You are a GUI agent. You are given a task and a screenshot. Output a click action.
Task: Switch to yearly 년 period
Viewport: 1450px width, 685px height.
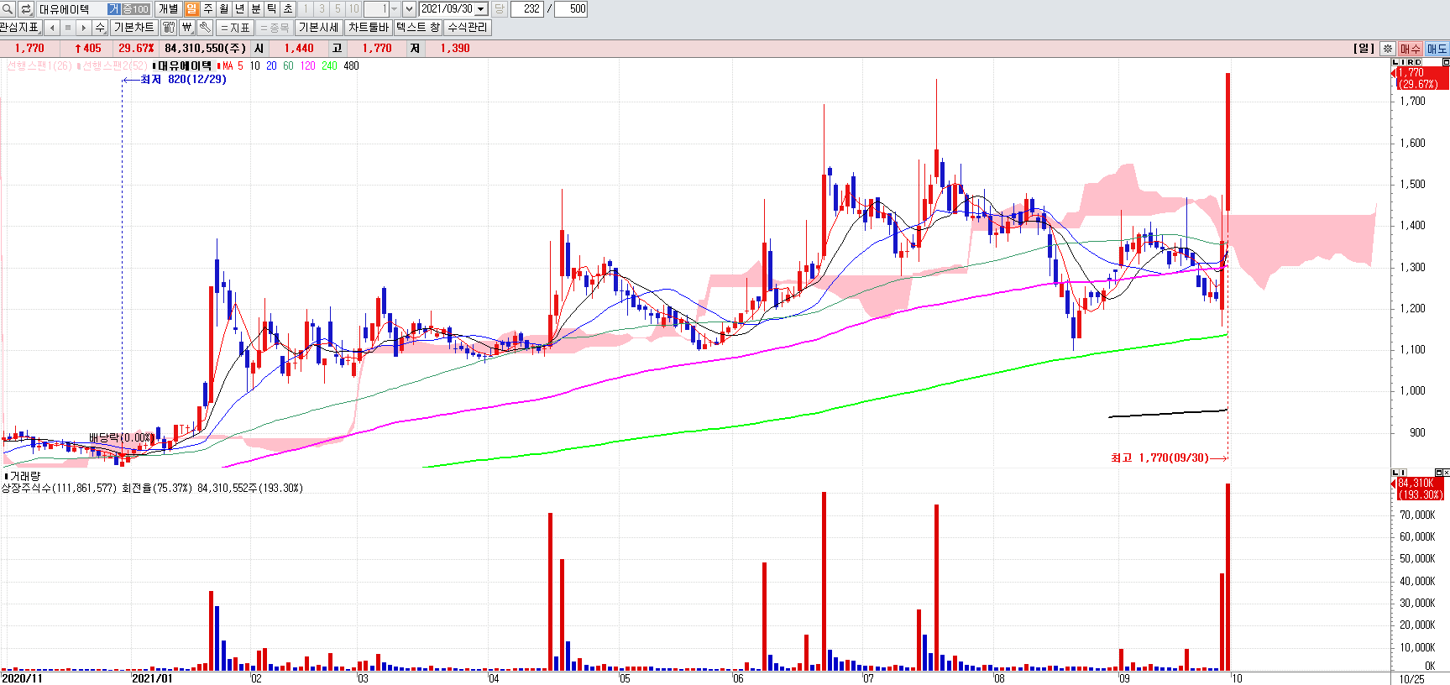(x=239, y=8)
